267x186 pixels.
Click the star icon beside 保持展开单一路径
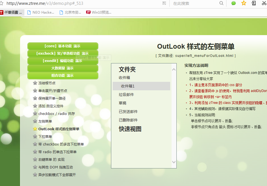point(35,98)
